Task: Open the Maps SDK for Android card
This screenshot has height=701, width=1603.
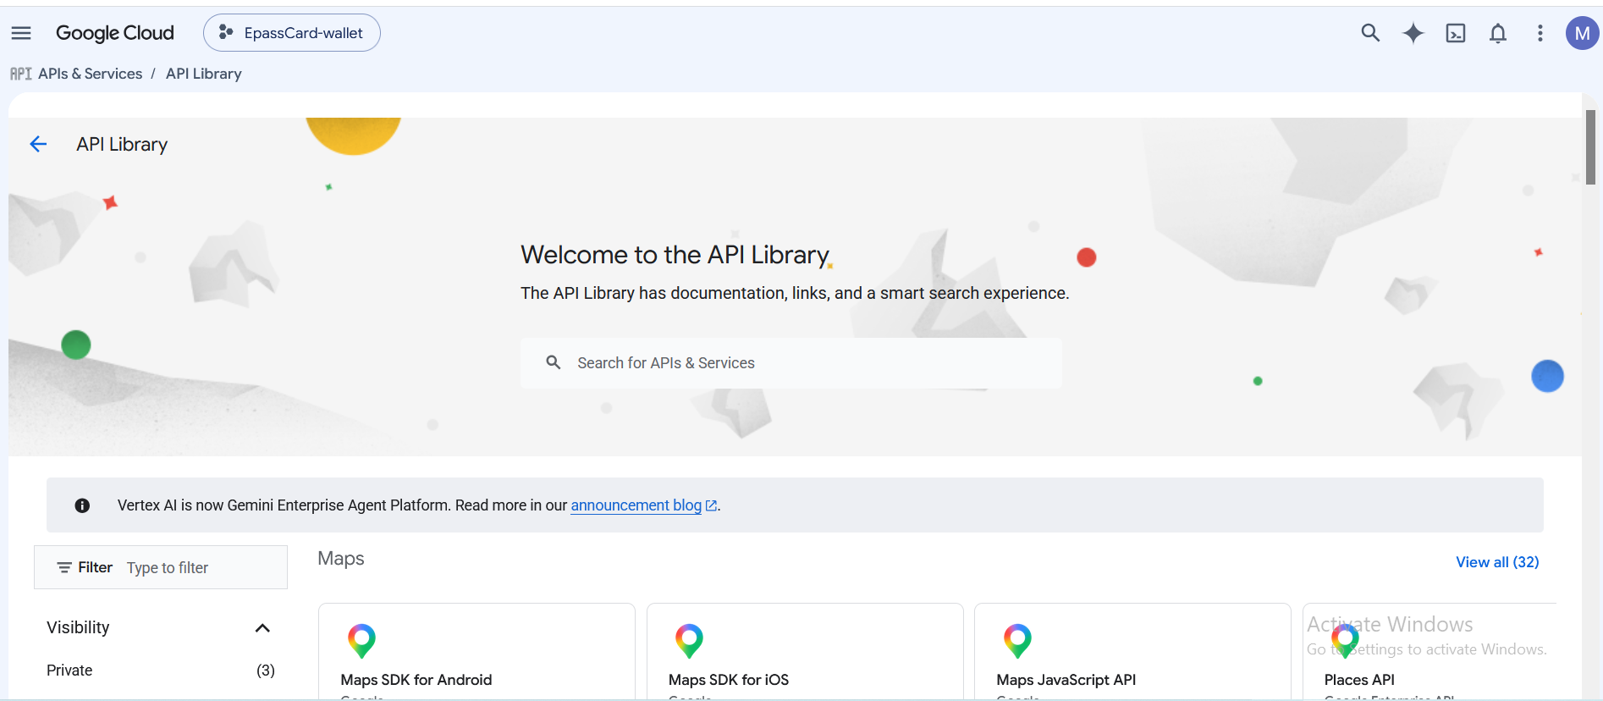Action: click(476, 652)
